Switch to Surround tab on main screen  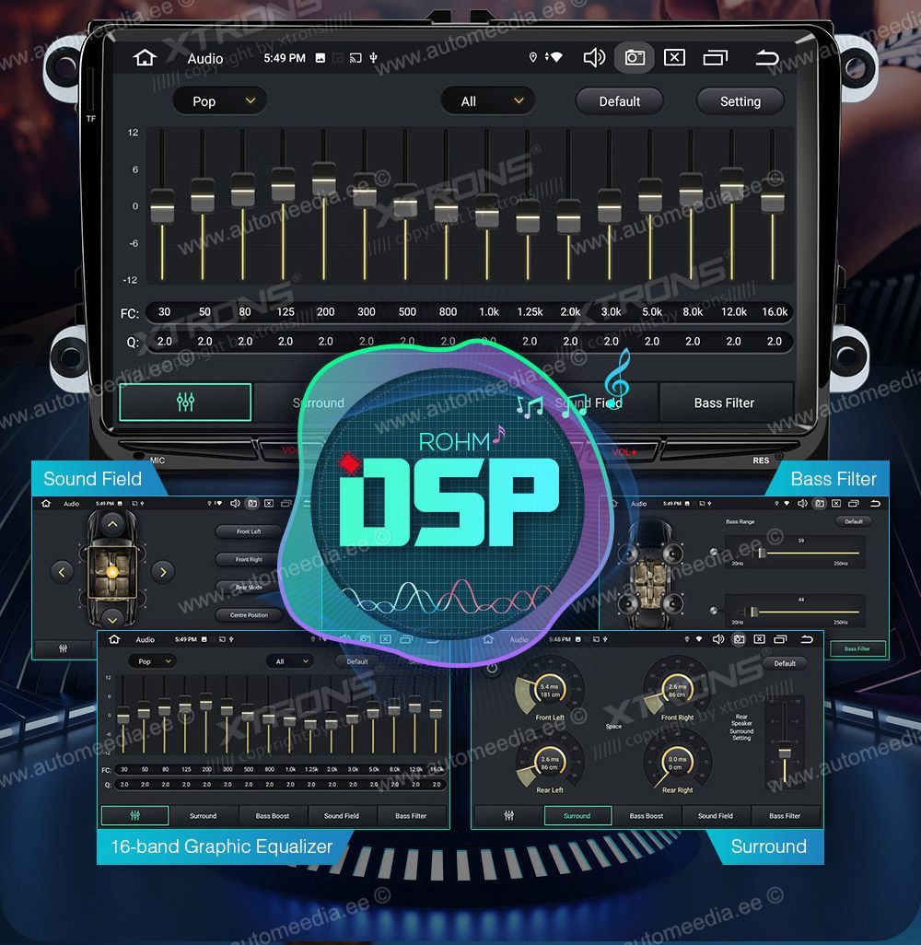(x=319, y=402)
